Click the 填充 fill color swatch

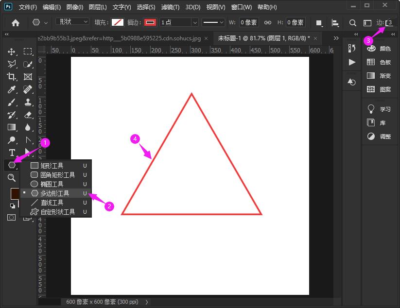tap(118, 23)
